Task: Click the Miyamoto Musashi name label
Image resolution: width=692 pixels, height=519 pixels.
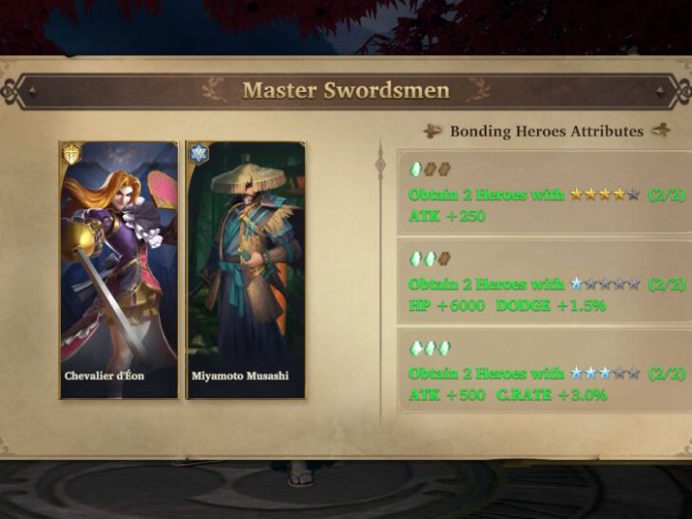Action: (x=240, y=376)
